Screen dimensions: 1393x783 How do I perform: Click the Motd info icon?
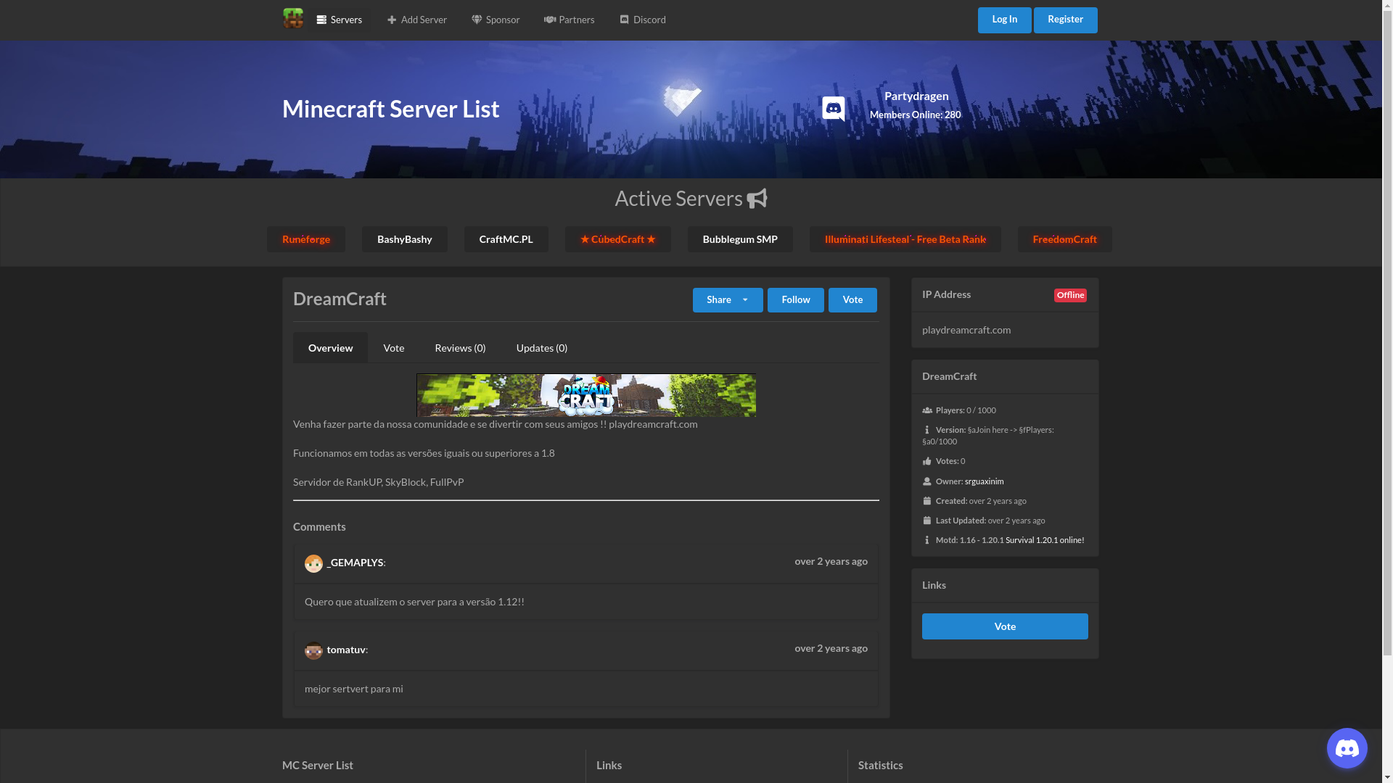926,540
